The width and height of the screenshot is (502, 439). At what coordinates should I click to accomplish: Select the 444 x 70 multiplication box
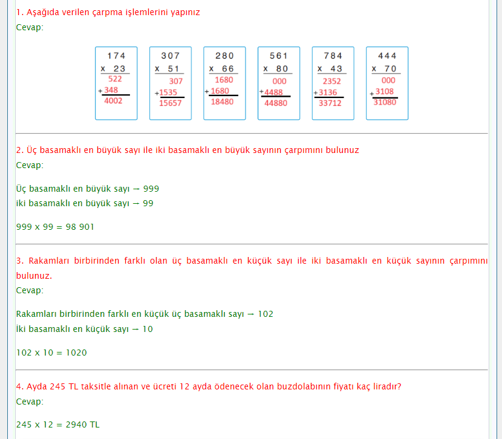(x=387, y=83)
